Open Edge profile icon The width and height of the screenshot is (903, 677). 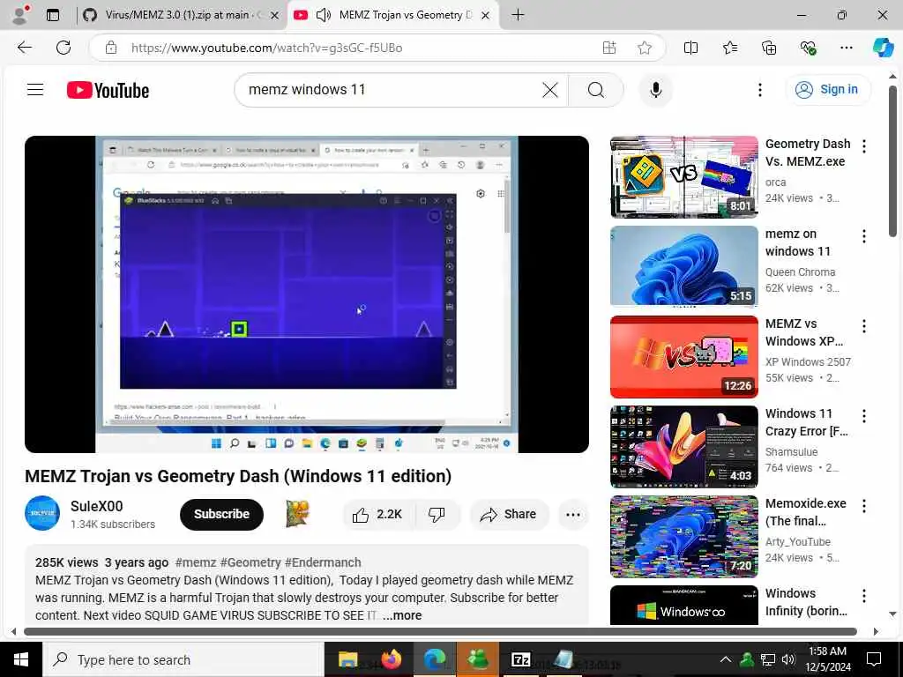pos(20,15)
